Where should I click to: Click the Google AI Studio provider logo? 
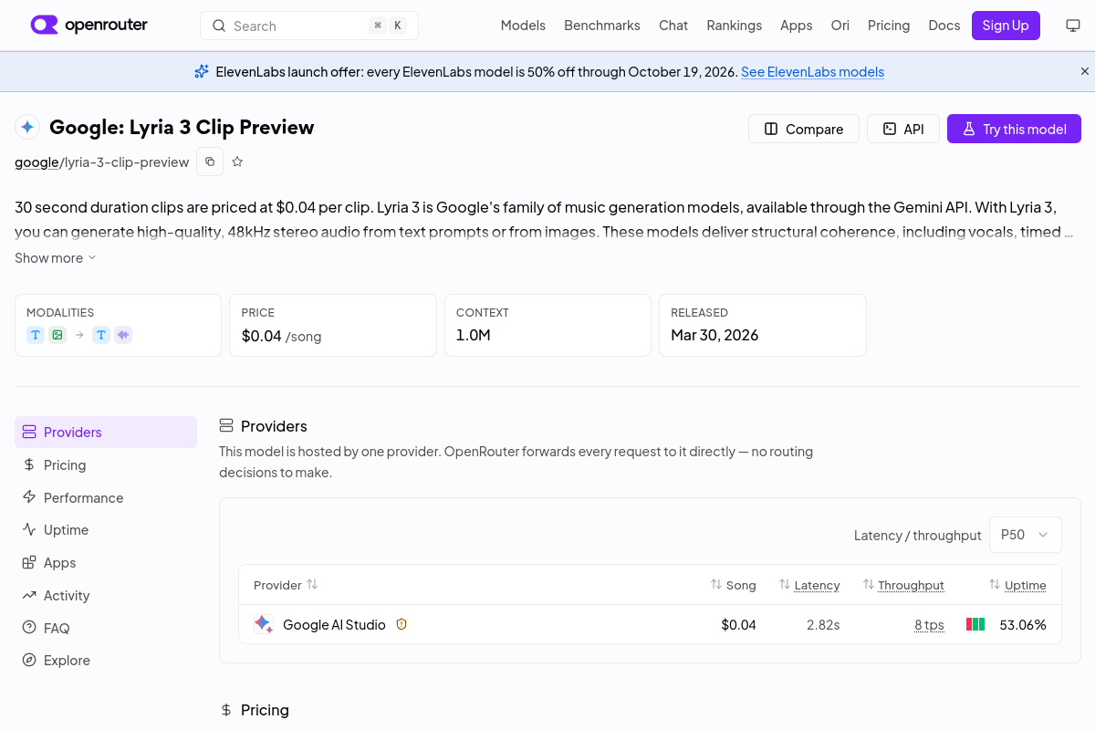point(263,624)
